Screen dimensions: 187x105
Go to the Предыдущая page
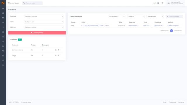tap(164, 31)
